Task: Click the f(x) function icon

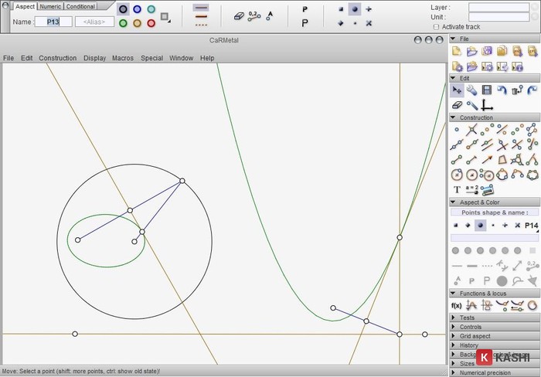Action: pos(456,306)
